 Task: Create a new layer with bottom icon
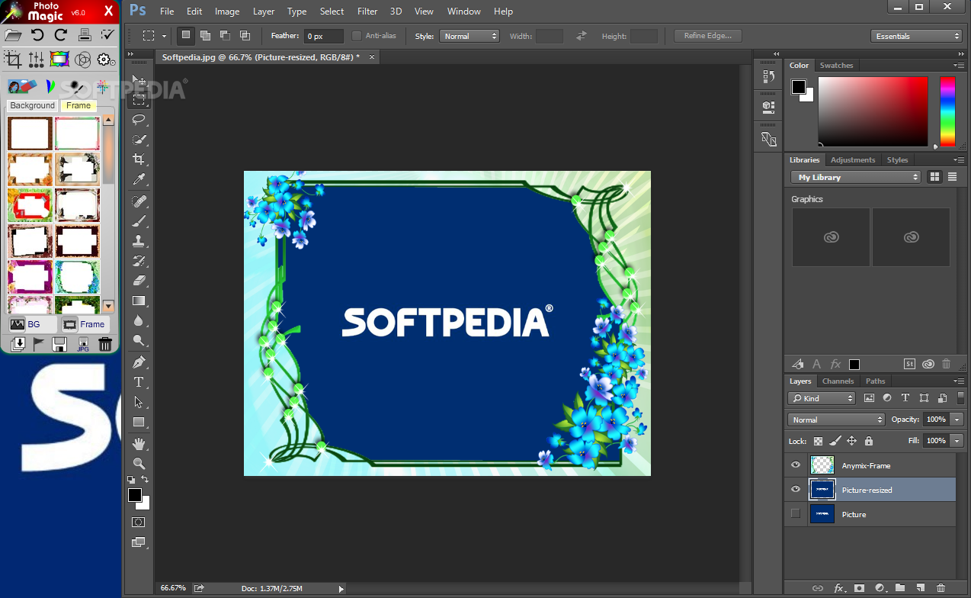point(921,588)
